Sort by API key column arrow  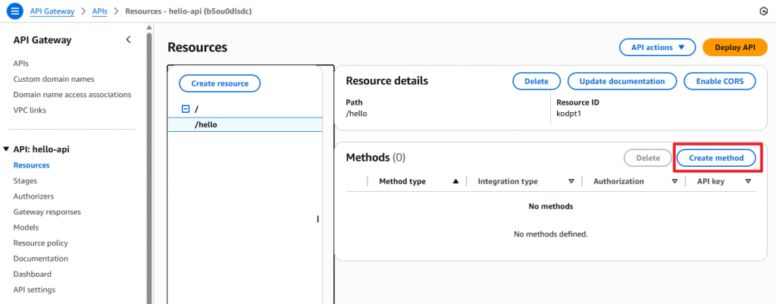pyautogui.click(x=748, y=182)
